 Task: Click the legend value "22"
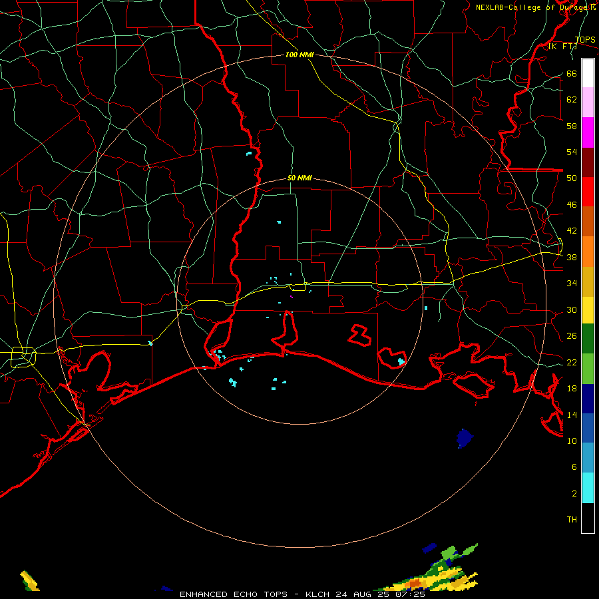572,362
